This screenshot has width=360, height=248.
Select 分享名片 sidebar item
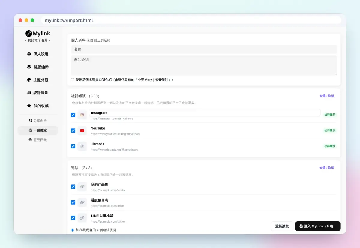(38, 121)
